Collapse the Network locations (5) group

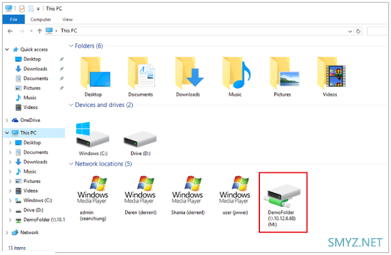click(x=71, y=164)
